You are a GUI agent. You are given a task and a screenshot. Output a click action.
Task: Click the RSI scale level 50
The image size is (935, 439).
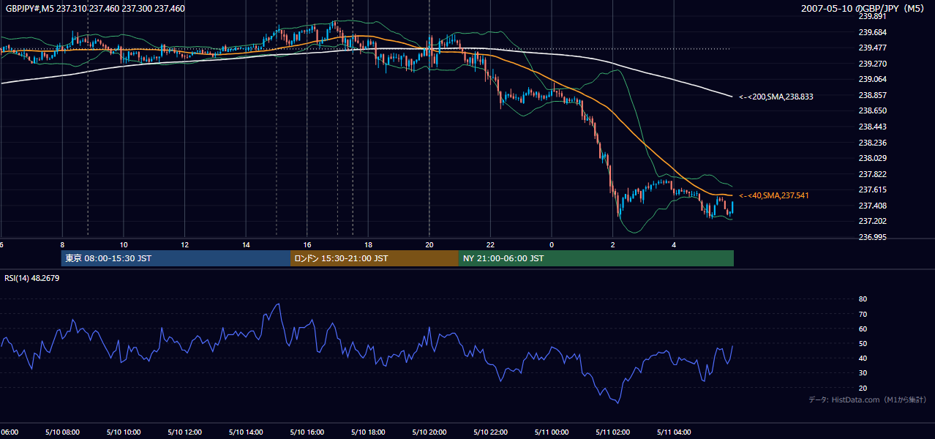pyautogui.click(x=863, y=343)
